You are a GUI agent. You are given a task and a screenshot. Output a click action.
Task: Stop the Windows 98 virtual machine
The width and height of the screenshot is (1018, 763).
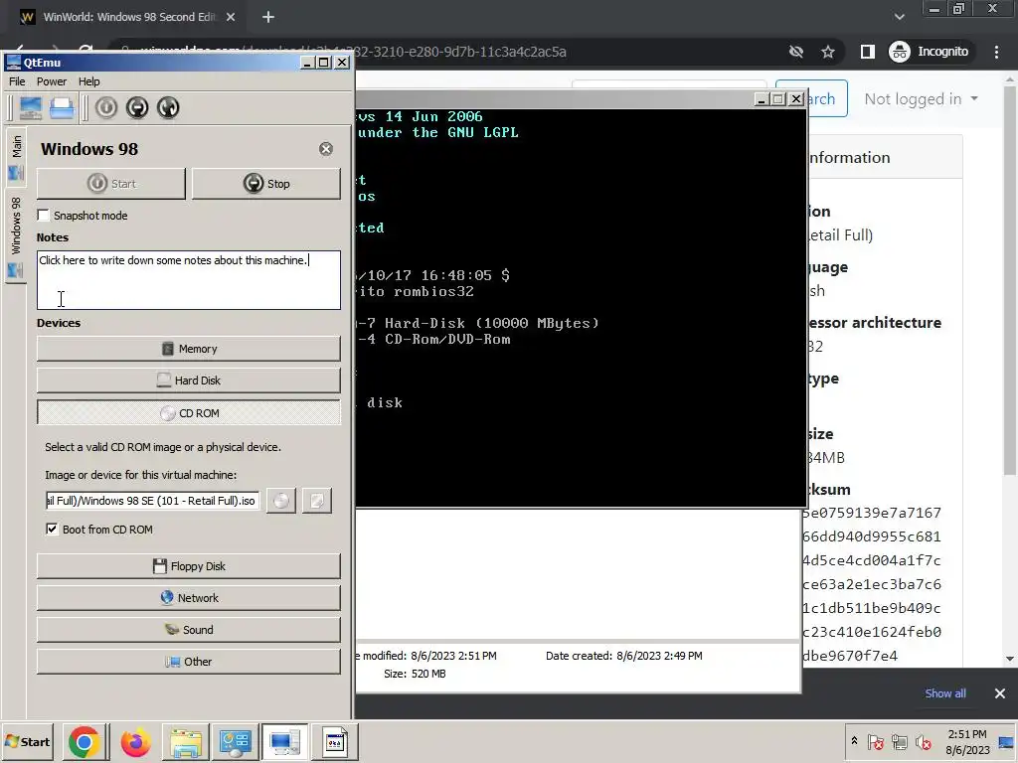(266, 184)
